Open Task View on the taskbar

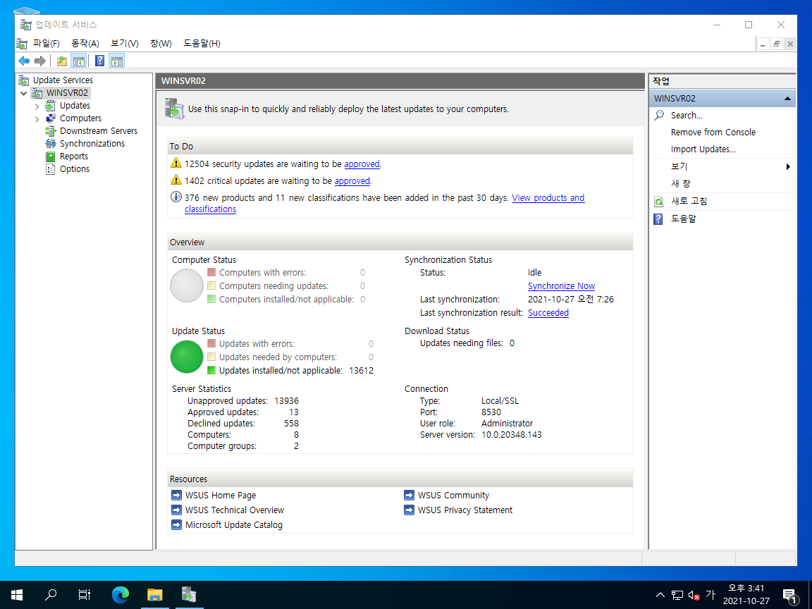point(85,594)
